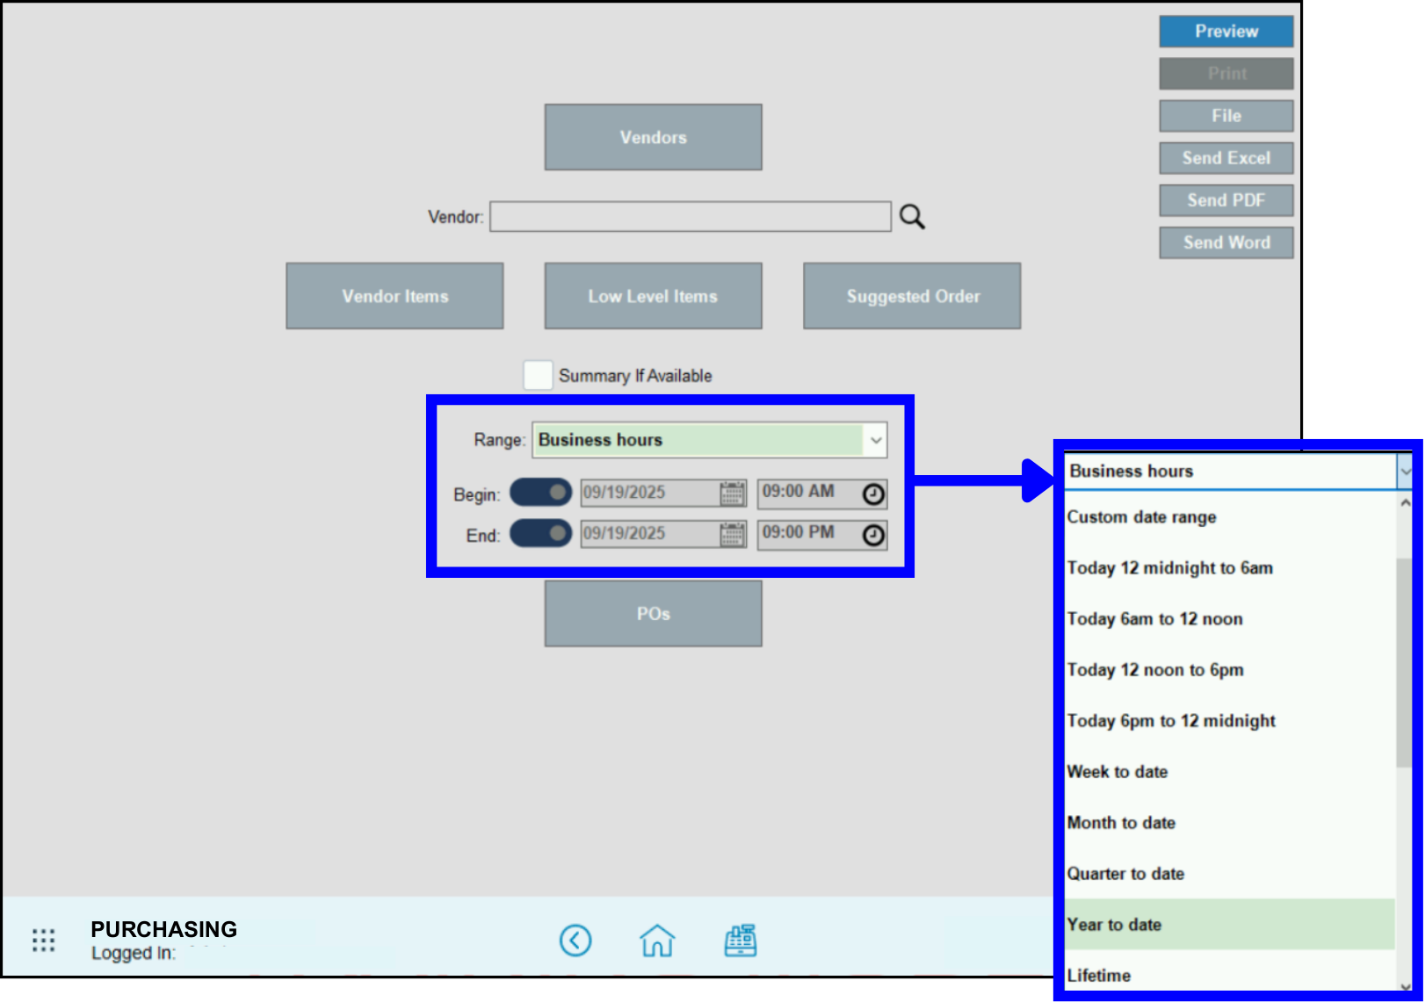Open the cash register icon
1425x1002 pixels.
pos(741,941)
